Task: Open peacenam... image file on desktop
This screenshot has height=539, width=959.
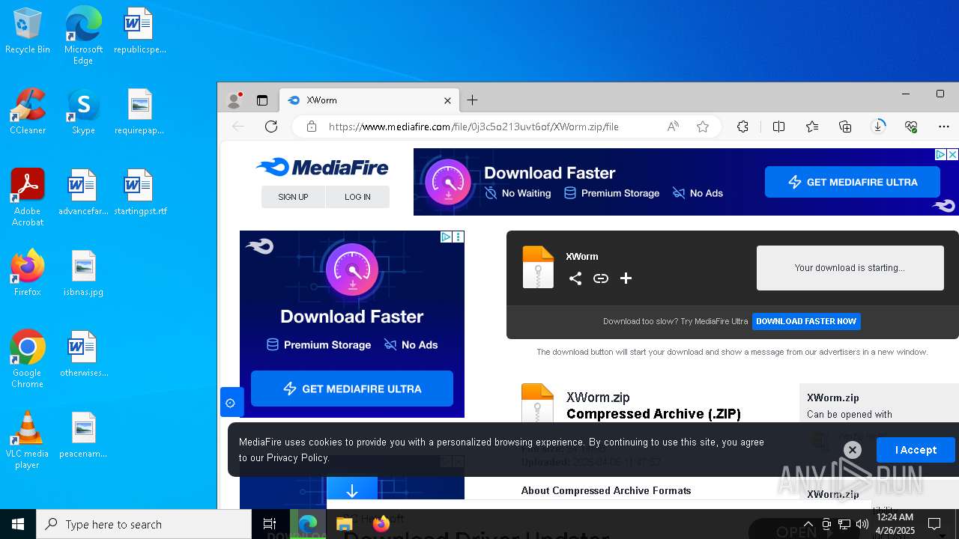Action: click(x=83, y=436)
